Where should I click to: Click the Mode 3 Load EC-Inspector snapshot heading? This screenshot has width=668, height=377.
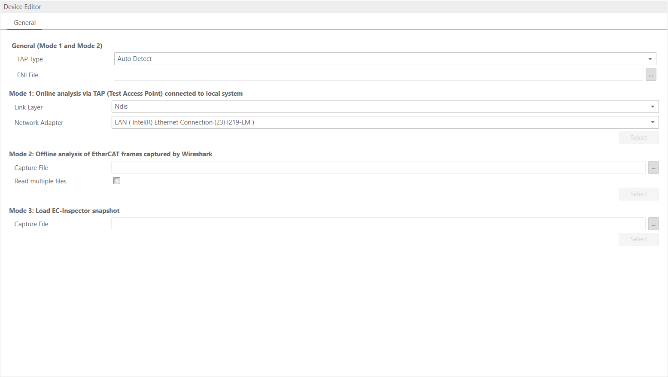(64, 211)
